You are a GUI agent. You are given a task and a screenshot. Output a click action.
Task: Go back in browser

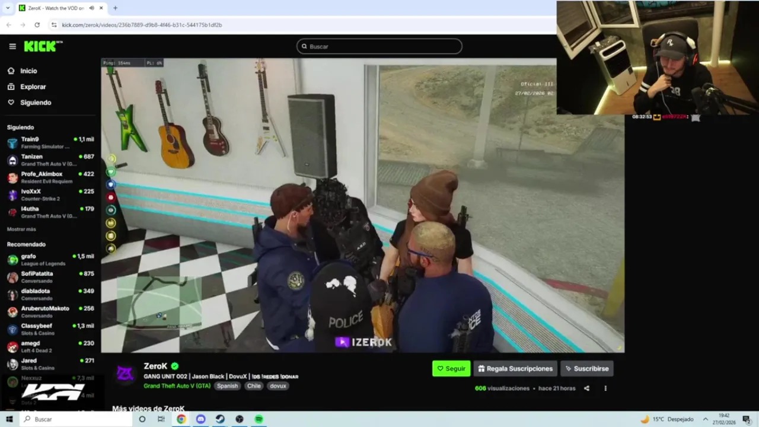tap(9, 25)
